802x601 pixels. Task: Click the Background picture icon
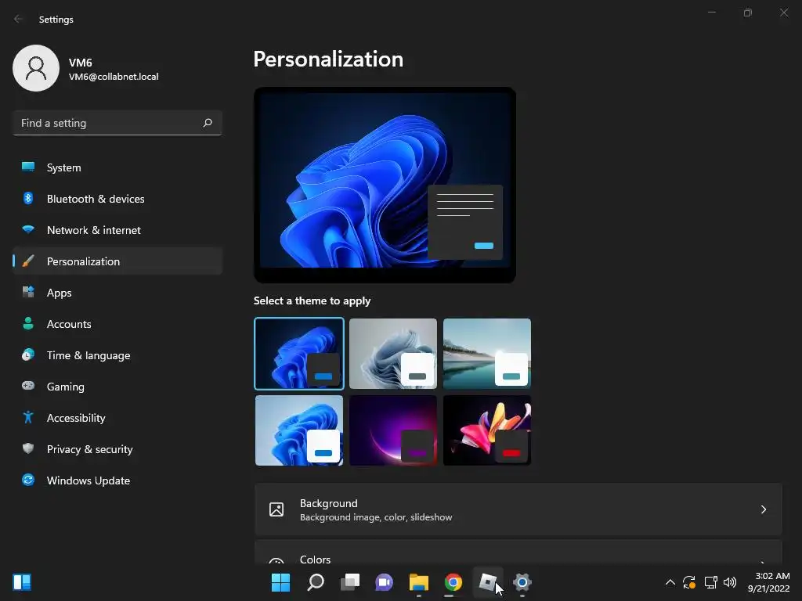coord(276,509)
